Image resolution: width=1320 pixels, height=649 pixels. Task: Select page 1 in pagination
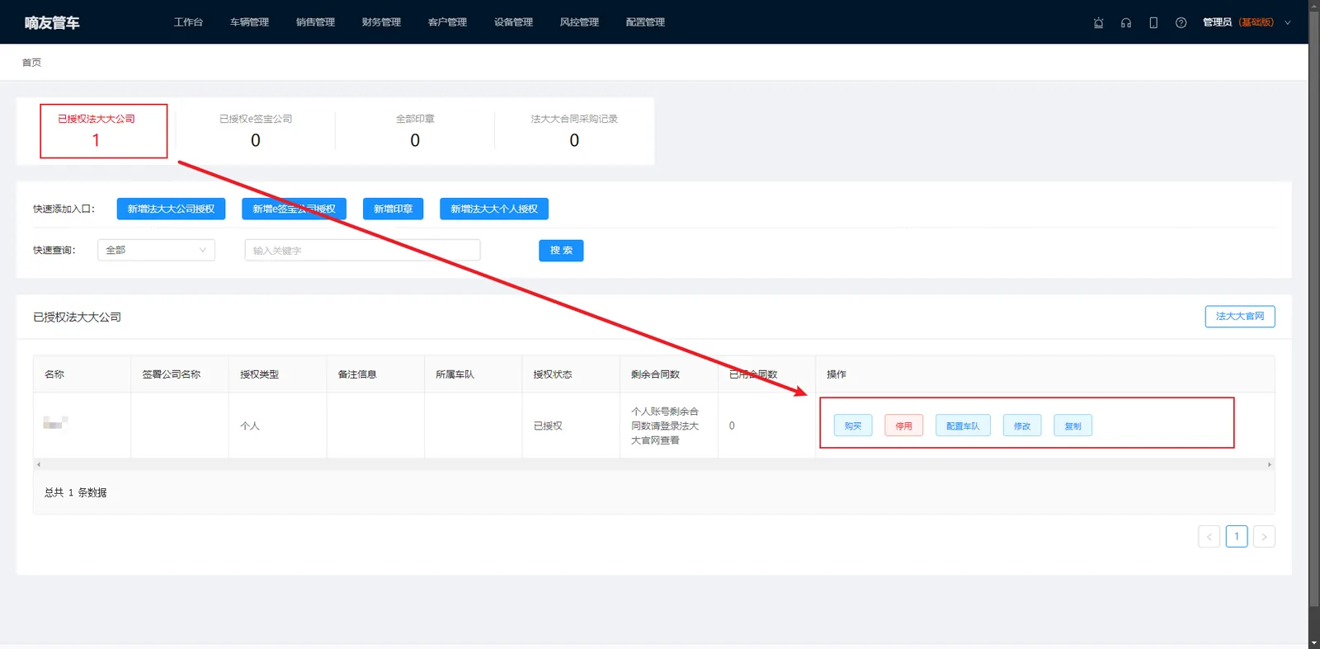coord(1237,537)
